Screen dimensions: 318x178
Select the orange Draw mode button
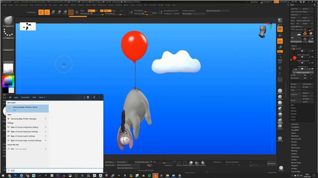pos(47,12)
